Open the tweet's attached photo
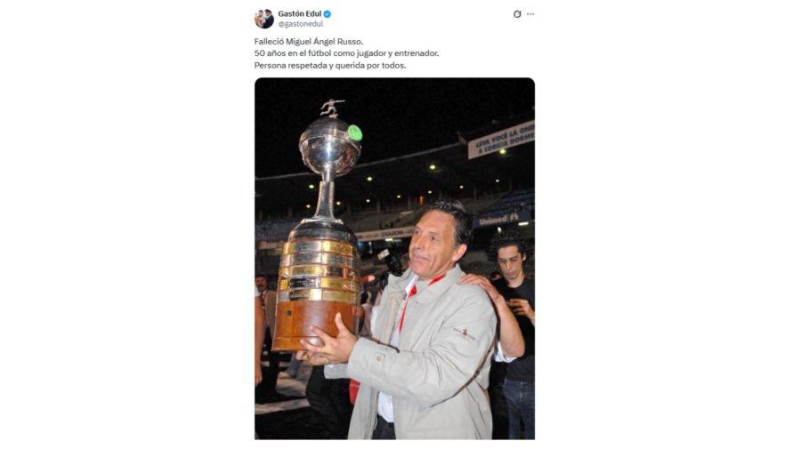This screenshot has height=449, width=801. [x=394, y=259]
